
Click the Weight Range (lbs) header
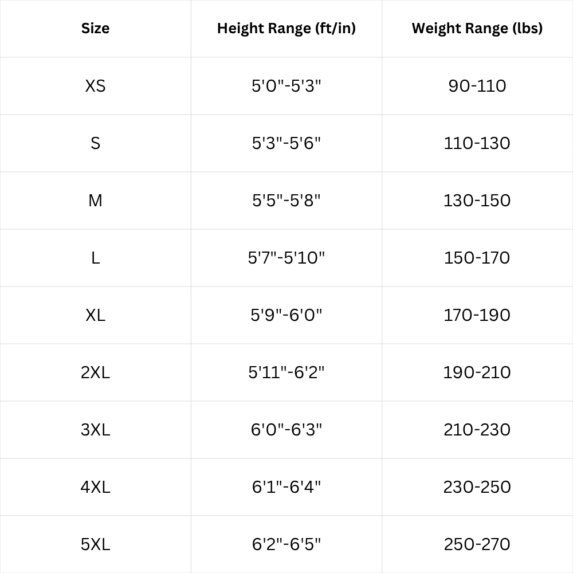tap(477, 29)
